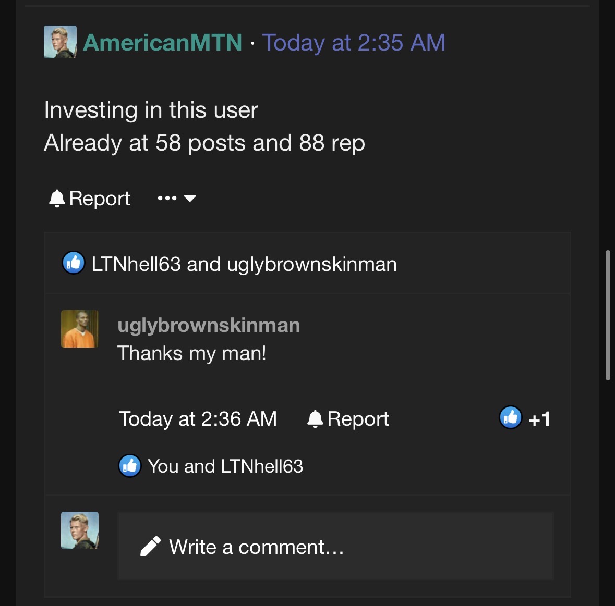Toggle the like thumb beside the +1
615x606 pixels.
pos(511,417)
